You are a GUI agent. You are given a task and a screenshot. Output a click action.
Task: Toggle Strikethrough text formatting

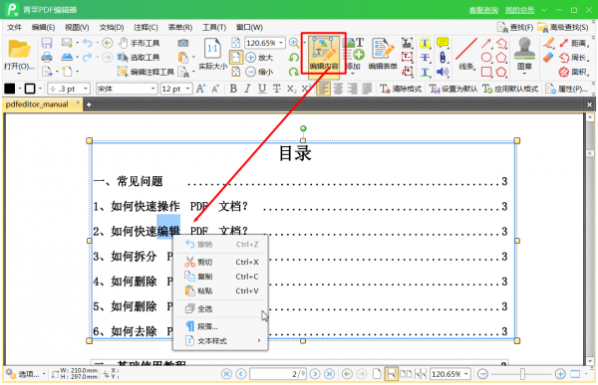coord(277,89)
